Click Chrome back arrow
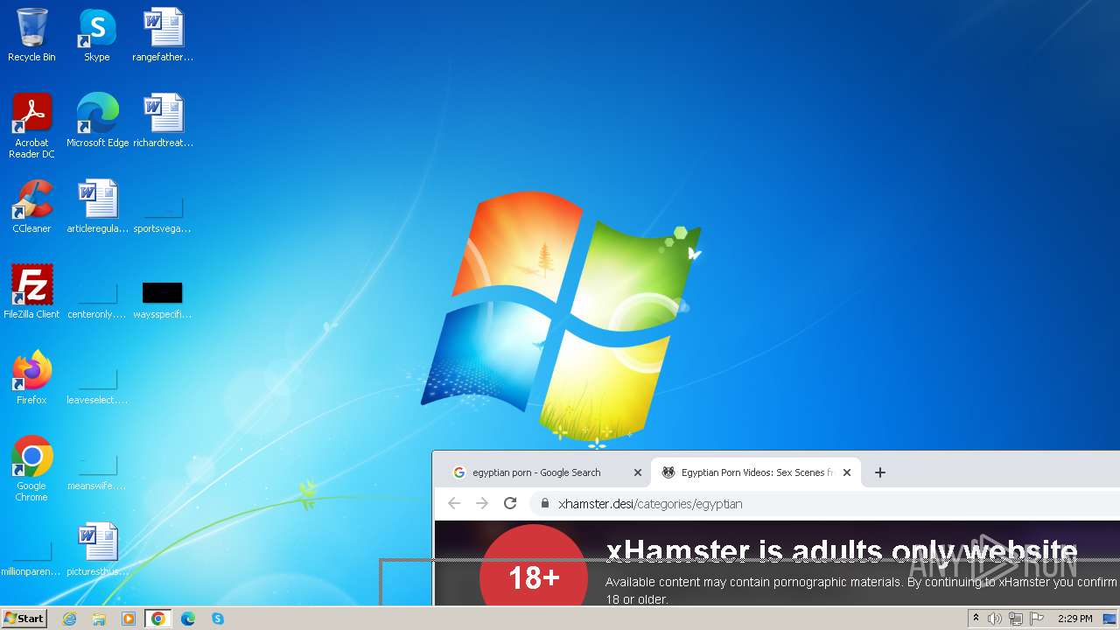Viewport: 1120px width, 630px height. click(454, 503)
